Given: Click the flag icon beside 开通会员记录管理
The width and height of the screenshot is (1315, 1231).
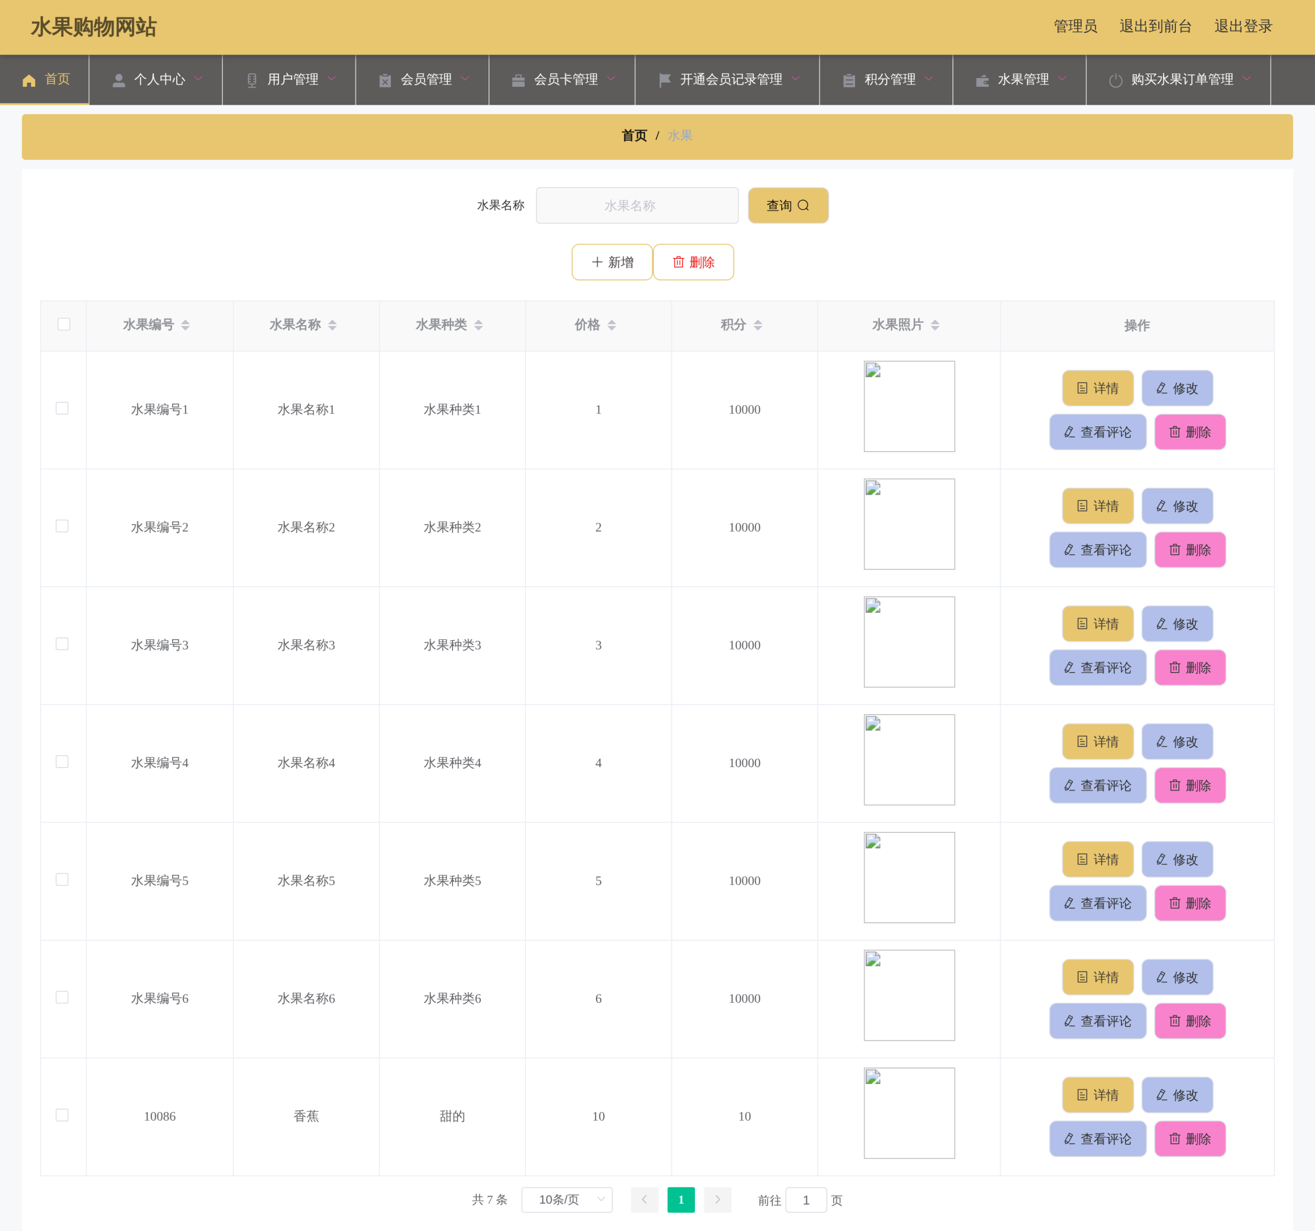Looking at the screenshot, I should click(x=665, y=81).
